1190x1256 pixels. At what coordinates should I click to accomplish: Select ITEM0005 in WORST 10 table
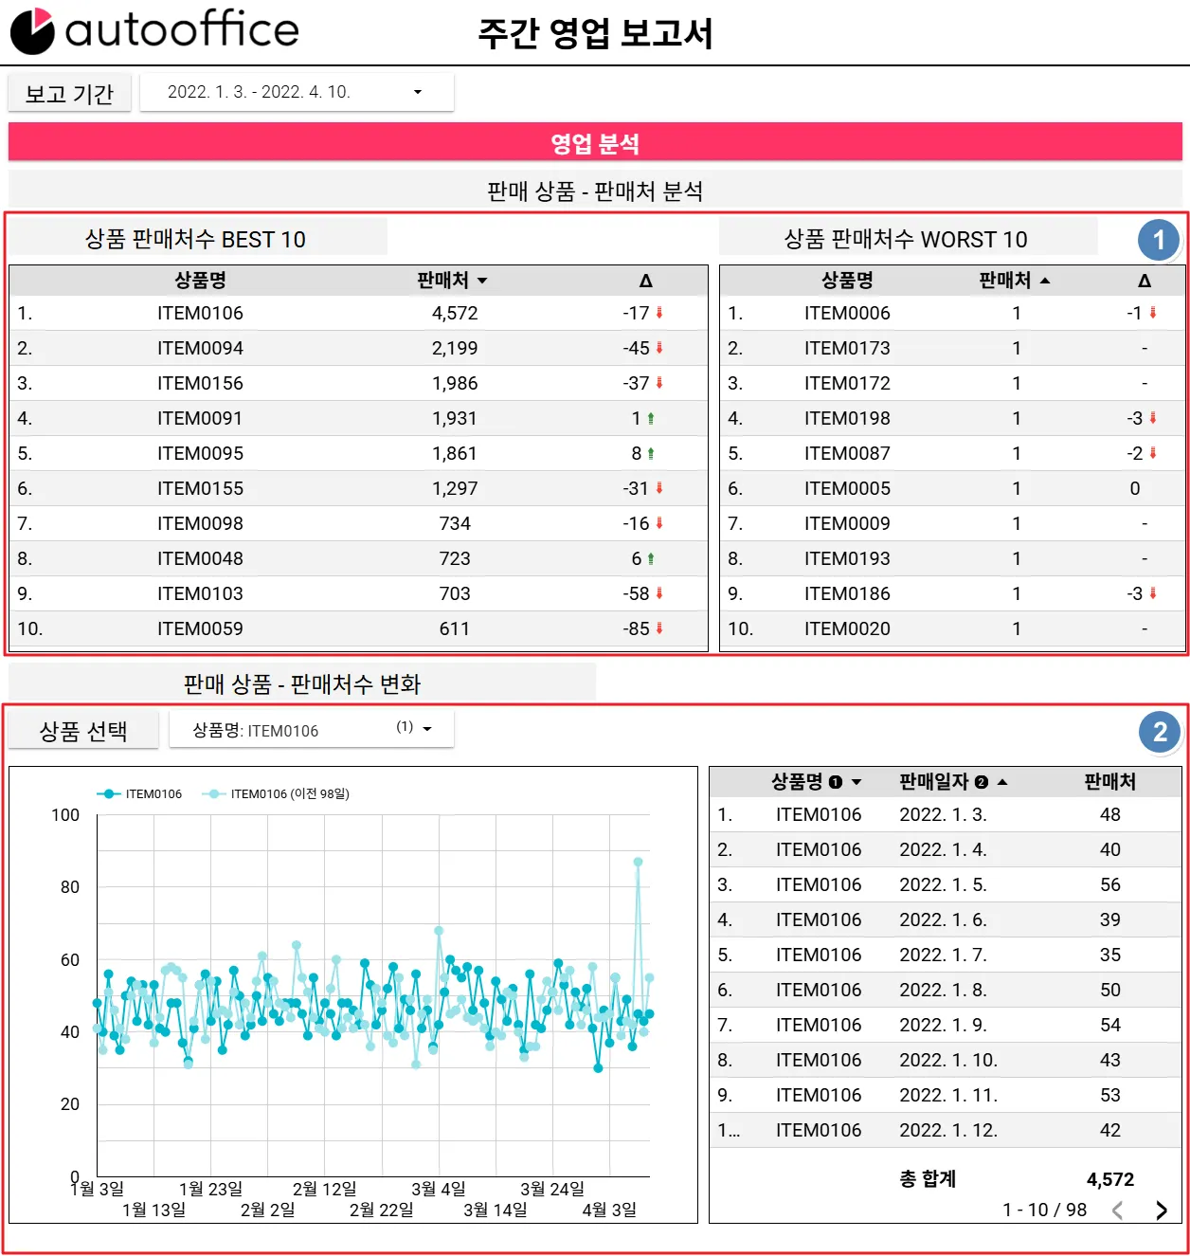point(847,488)
